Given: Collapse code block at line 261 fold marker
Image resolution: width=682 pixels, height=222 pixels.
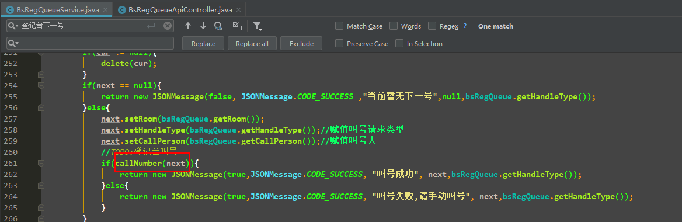Looking at the screenshot, I should [x=41, y=163].
